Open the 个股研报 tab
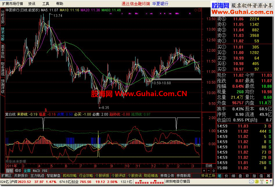This screenshot has height=187, width=275. point(102,176)
